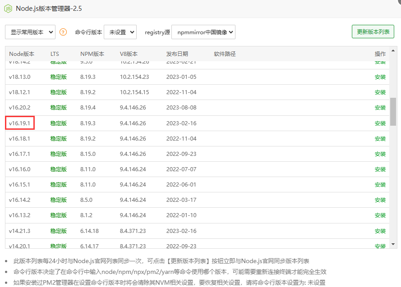Click the 更新版本列表 button
401x287 pixels.
click(x=373, y=32)
